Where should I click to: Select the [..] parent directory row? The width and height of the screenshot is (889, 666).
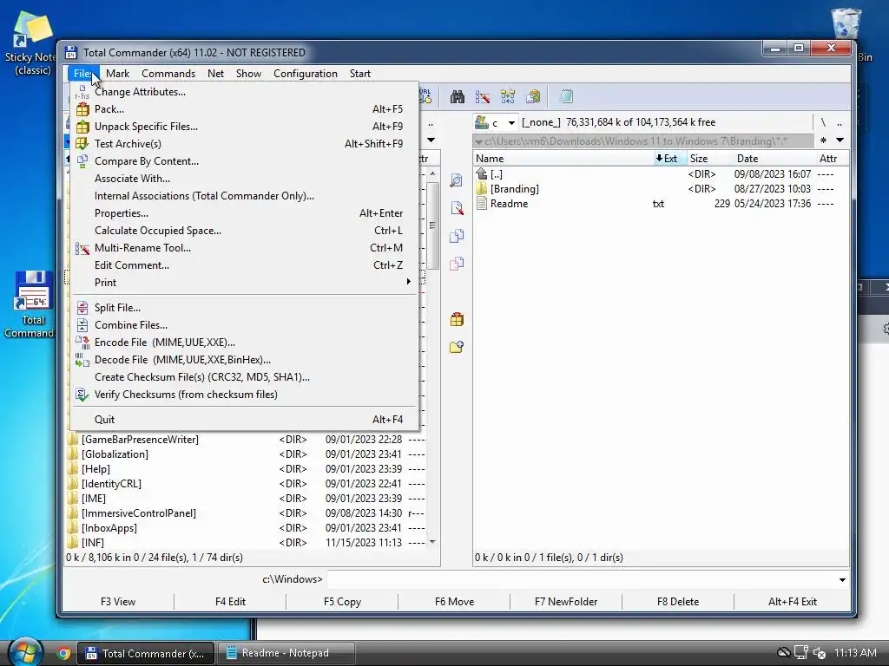661,173
